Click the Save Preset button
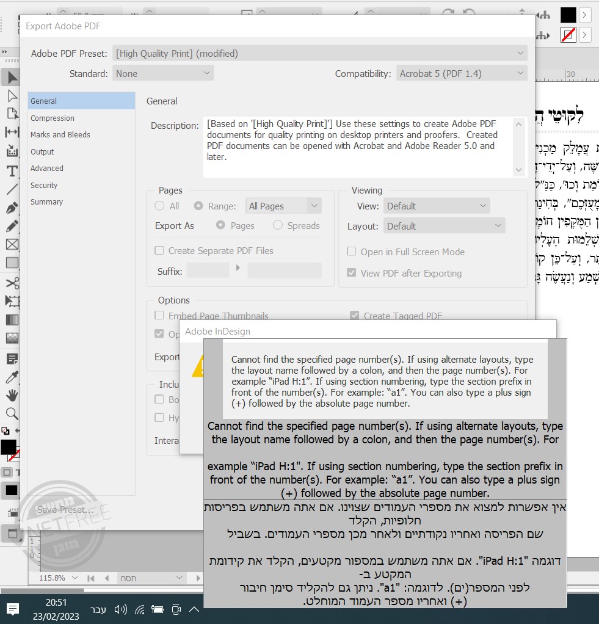This screenshot has height=624, width=599. coord(66,510)
